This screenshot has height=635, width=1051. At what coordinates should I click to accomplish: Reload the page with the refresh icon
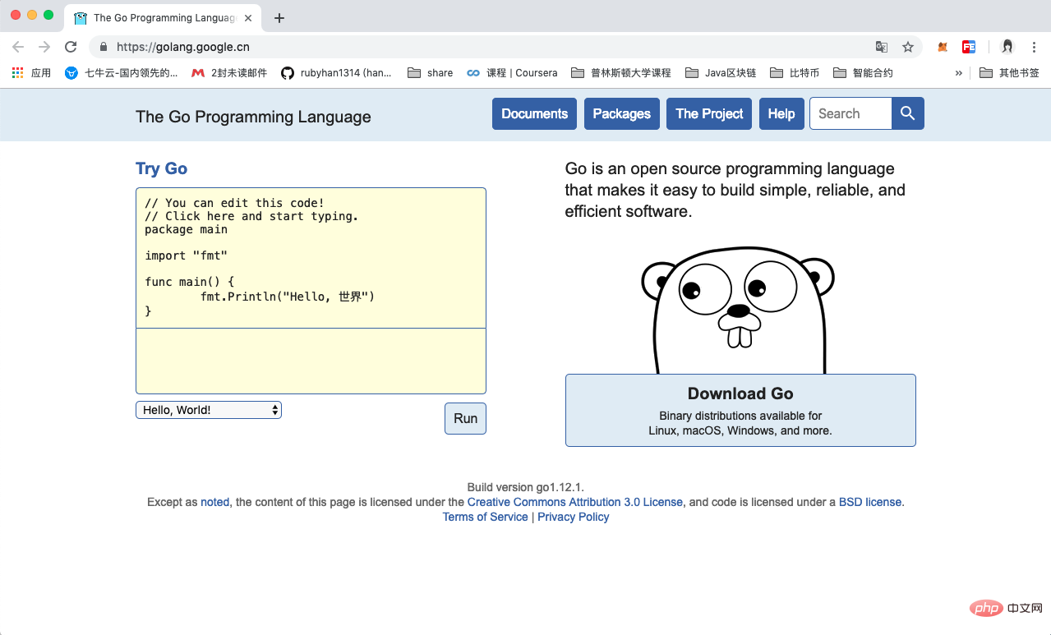pyautogui.click(x=71, y=47)
